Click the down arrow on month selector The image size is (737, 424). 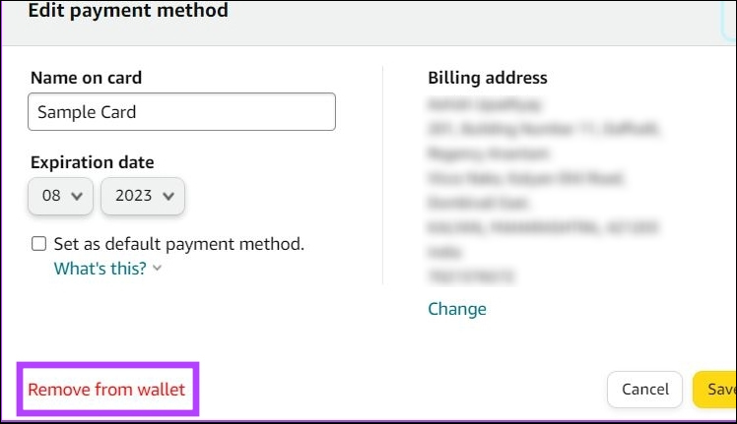click(79, 196)
